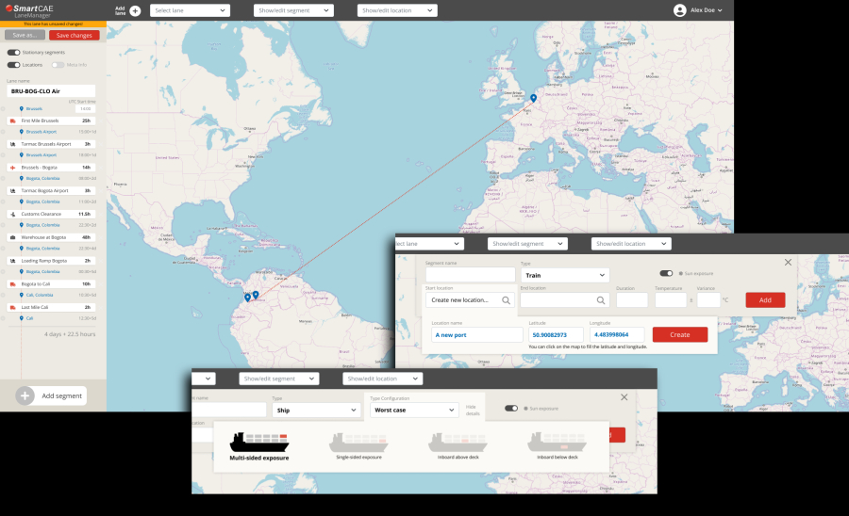Image resolution: width=849 pixels, height=516 pixels.
Task: Expand the Type dropdown showing Train
Action: tap(564, 276)
